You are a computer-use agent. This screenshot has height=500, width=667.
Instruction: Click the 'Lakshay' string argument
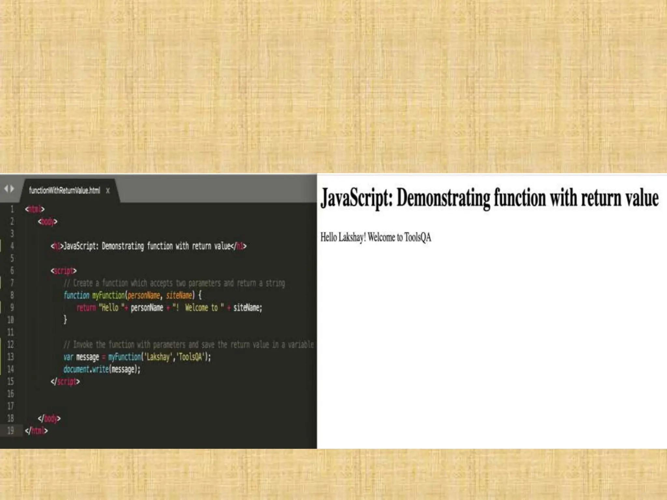point(158,357)
